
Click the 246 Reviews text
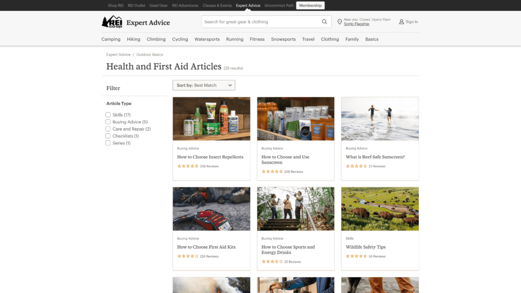click(294, 172)
